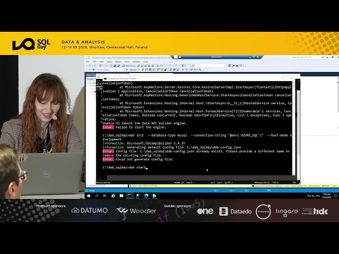This screenshot has height=254, width=339.
Task: Click 'Normal text file' in Notepad++ status bar
Action: point(103,183)
